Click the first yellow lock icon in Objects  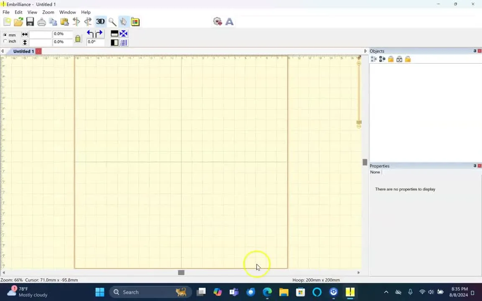[x=391, y=59]
